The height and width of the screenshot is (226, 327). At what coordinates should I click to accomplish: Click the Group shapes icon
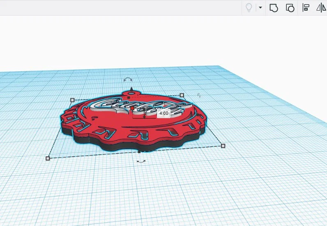click(x=274, y=8)
